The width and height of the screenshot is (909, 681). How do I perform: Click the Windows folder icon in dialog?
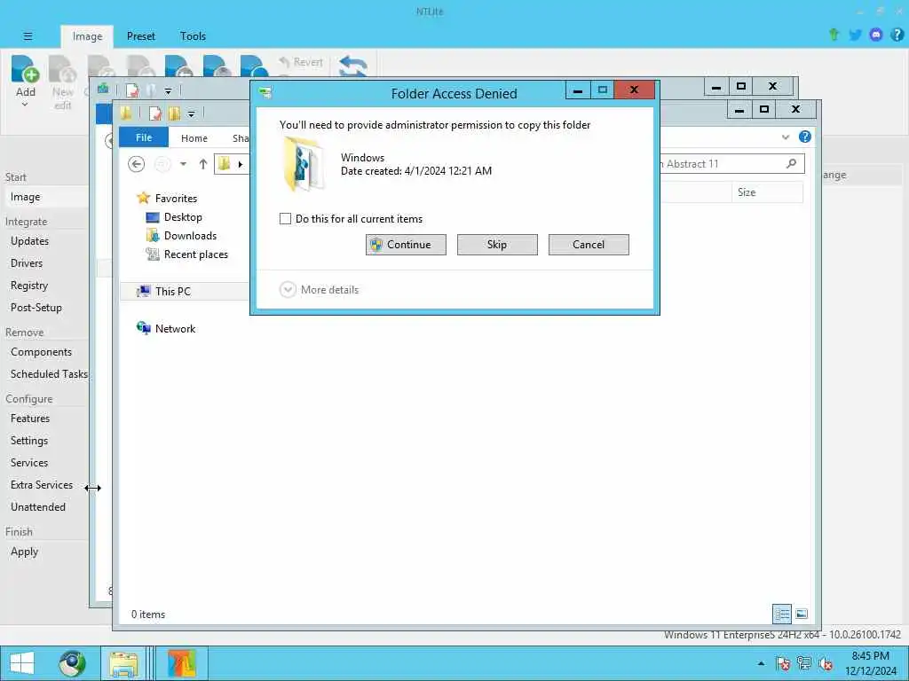pos(304,164)
